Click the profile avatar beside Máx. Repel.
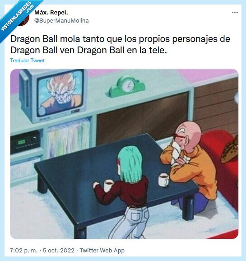Screen dimensions: 246x261 (23, 19)
